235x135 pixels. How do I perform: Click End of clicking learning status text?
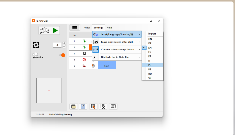click(x=61, y=115)
